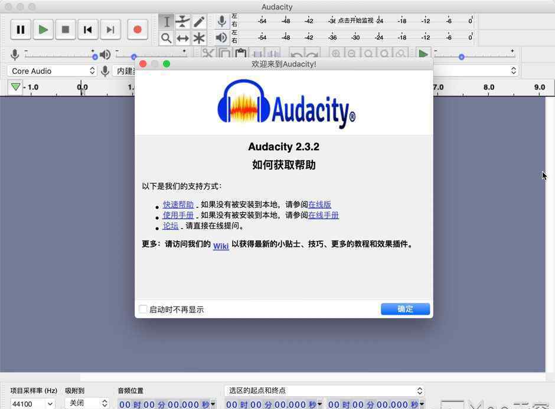This screenshot has height=409, width=555.
Task: Click the recording volume slider knob
Action: click(94, 57)
